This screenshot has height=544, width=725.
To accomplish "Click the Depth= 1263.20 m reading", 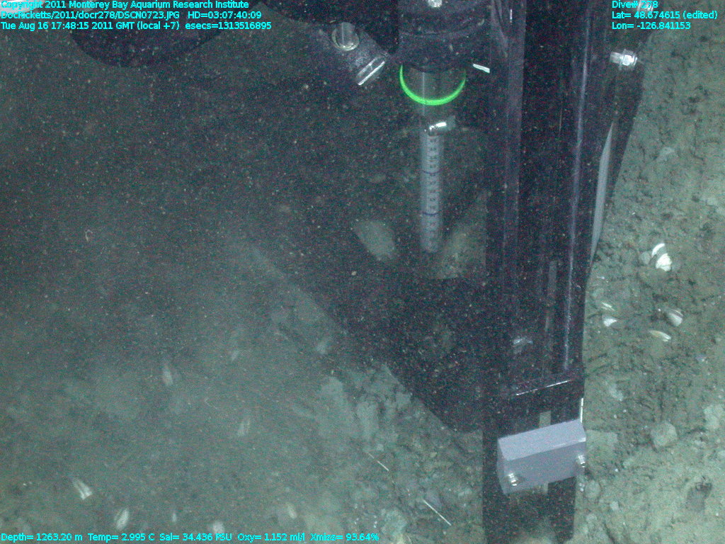I will coord(42,538).
